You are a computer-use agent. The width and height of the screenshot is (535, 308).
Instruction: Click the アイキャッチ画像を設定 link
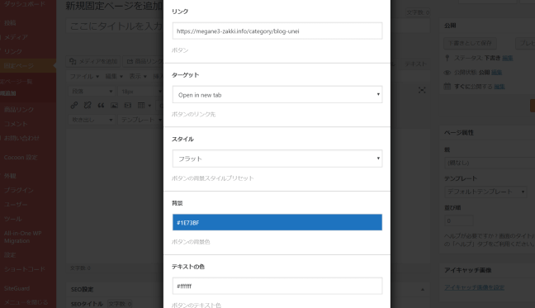(x=474, y=287)
